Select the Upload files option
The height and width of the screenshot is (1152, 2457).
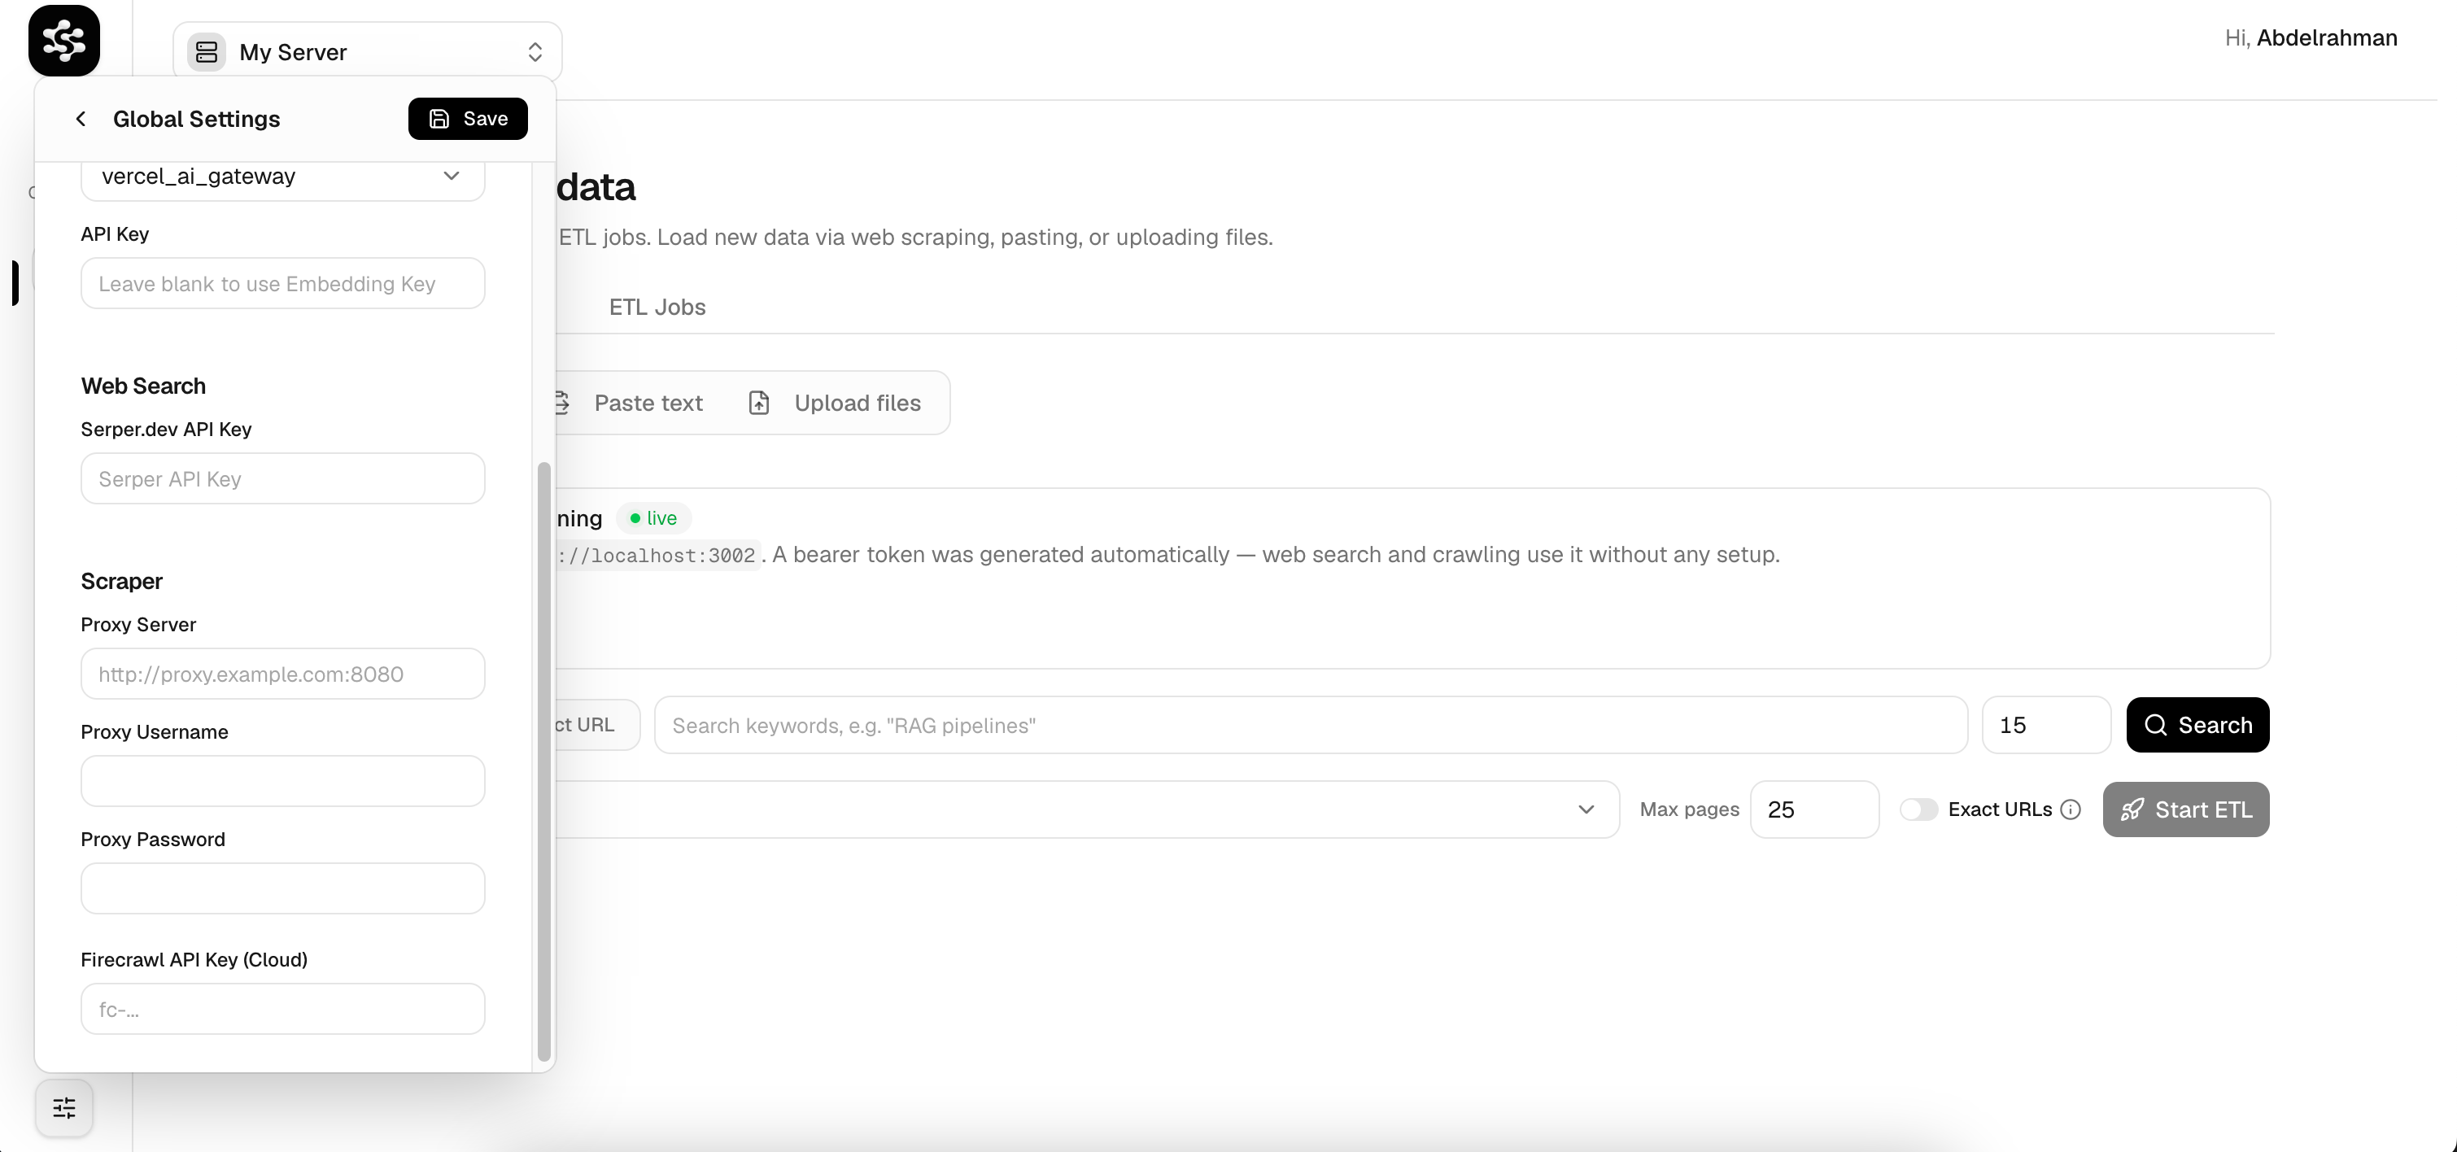pos(835,404)
